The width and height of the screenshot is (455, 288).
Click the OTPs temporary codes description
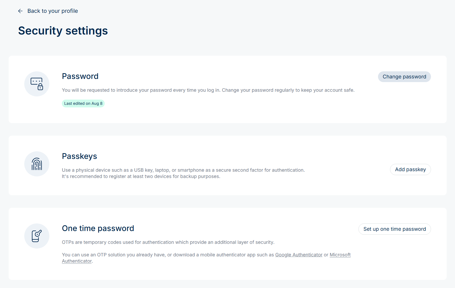point(168,242)
